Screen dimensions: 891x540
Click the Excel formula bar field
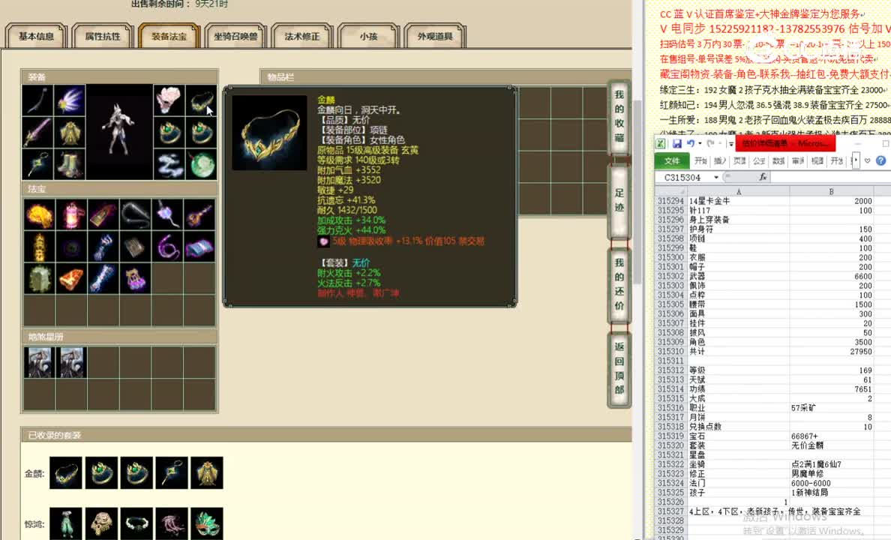coord(831,177)
